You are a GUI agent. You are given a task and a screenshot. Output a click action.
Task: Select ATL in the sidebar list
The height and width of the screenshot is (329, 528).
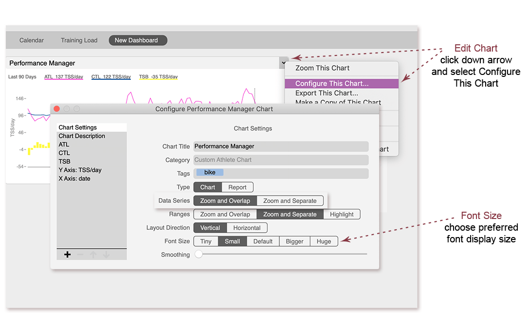pyautogui.click(x=91, y=145)
